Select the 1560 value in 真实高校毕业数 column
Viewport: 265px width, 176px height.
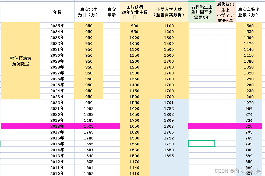click(x=249, y=26)
